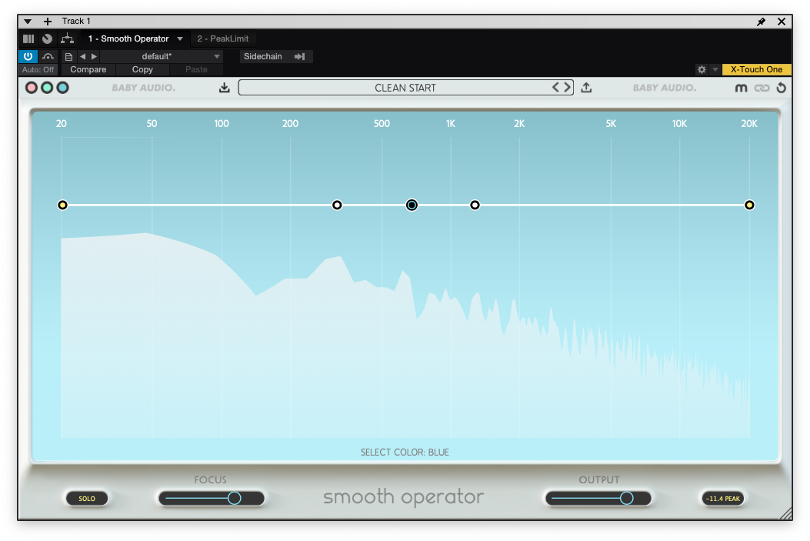Select the yellow node at 20K
The width and height of the screenshot is (810, 541).
coord(749,205)
